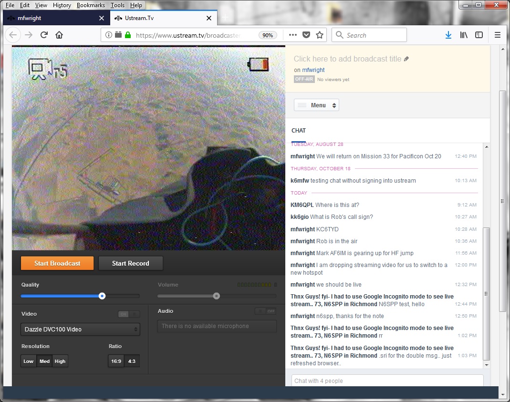This screenshot has height=402, width=510.
Task: Open the Firefox hamburger menu
Action: [497, 35]
